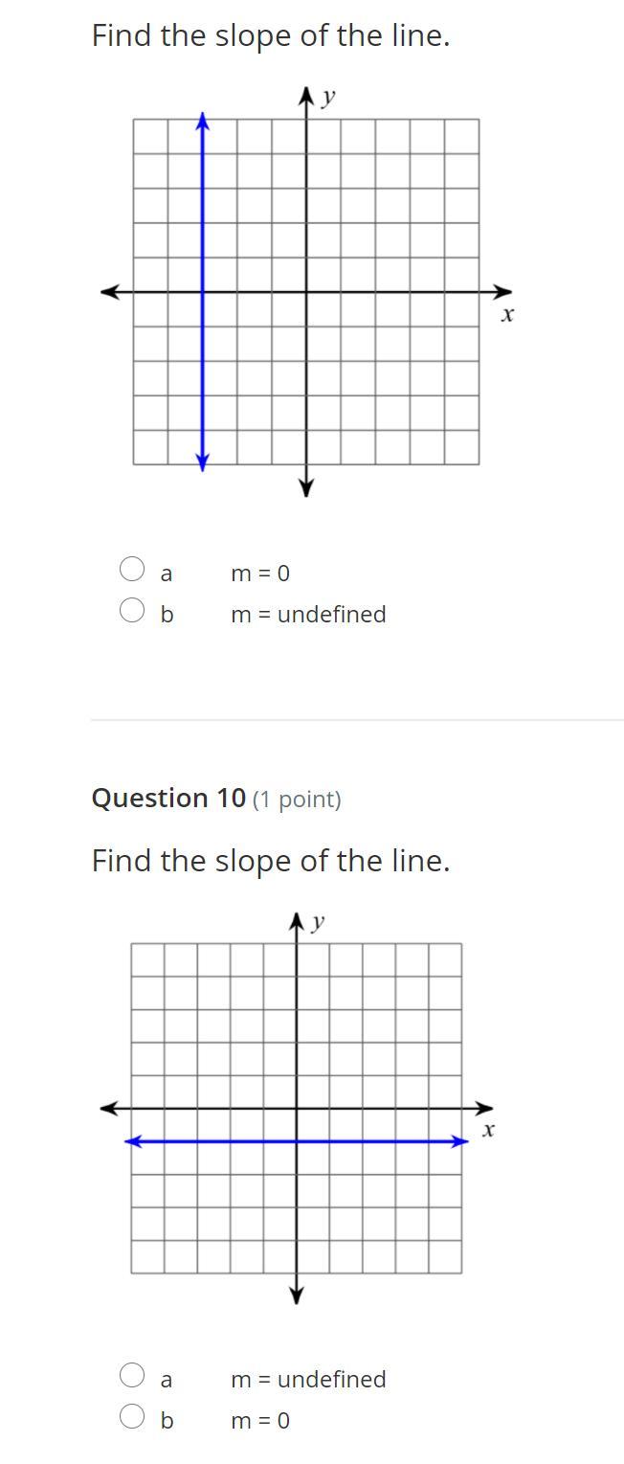Click the '(1 point)' text
This screenshot has height=1464, width=624.
297,800
